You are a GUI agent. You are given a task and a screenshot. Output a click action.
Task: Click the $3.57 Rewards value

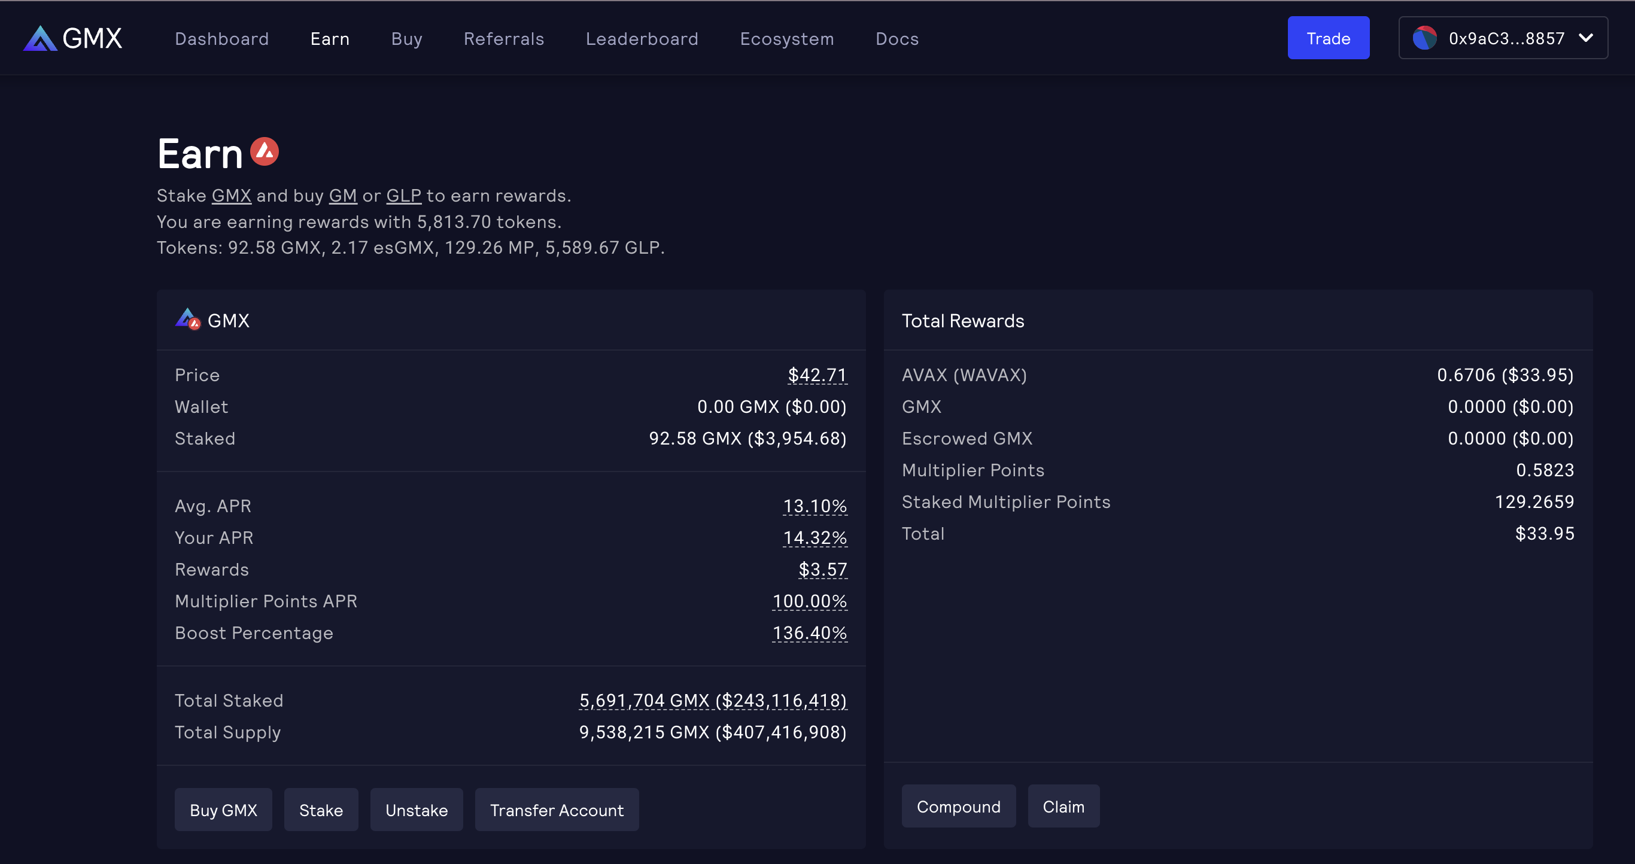[x=822, y=569]
